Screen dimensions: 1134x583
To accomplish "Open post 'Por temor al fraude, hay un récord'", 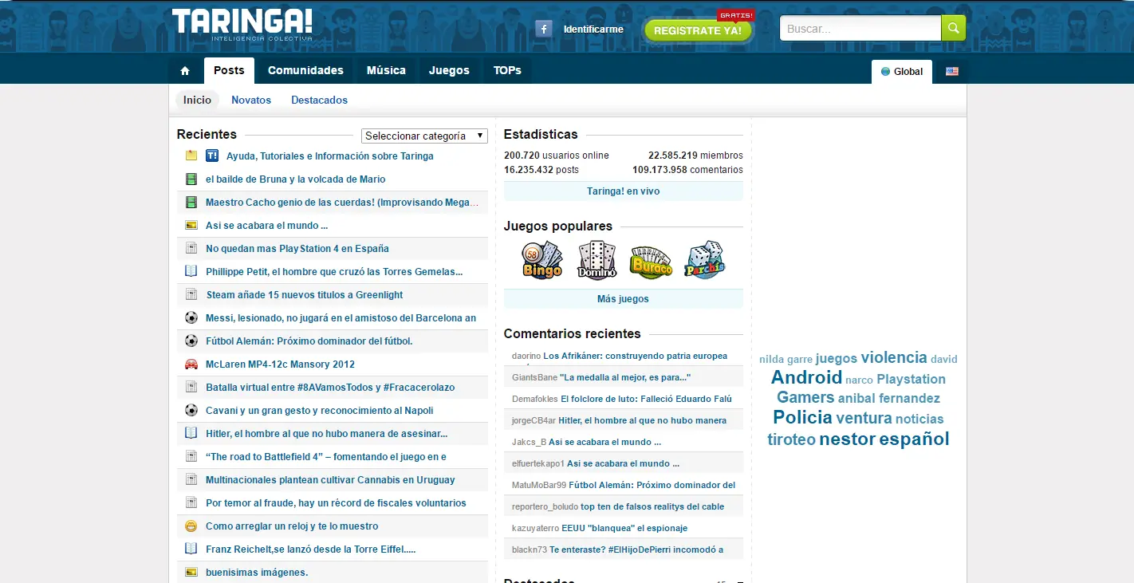I will (x=336, y=503).
